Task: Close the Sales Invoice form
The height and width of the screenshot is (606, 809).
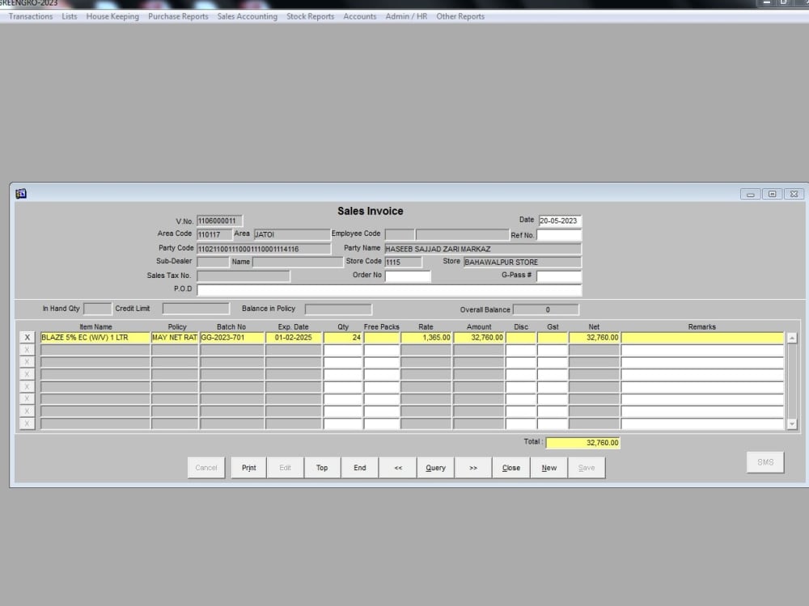Action: coord(510,467)
